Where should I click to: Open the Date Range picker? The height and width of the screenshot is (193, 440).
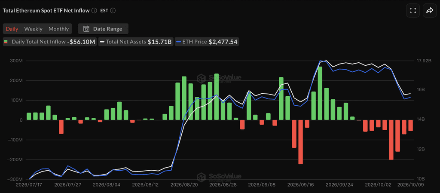[103, 29]
